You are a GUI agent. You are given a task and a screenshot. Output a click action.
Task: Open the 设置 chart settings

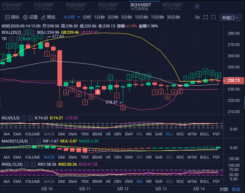pyautogui.click(x=30, y=17)
